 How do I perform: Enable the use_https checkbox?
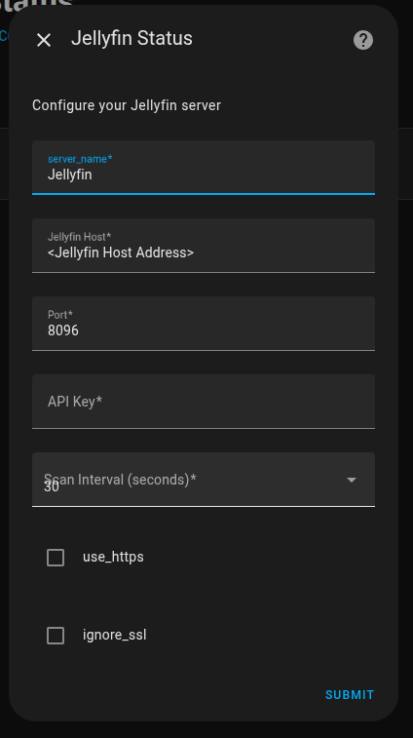point(56,558)
